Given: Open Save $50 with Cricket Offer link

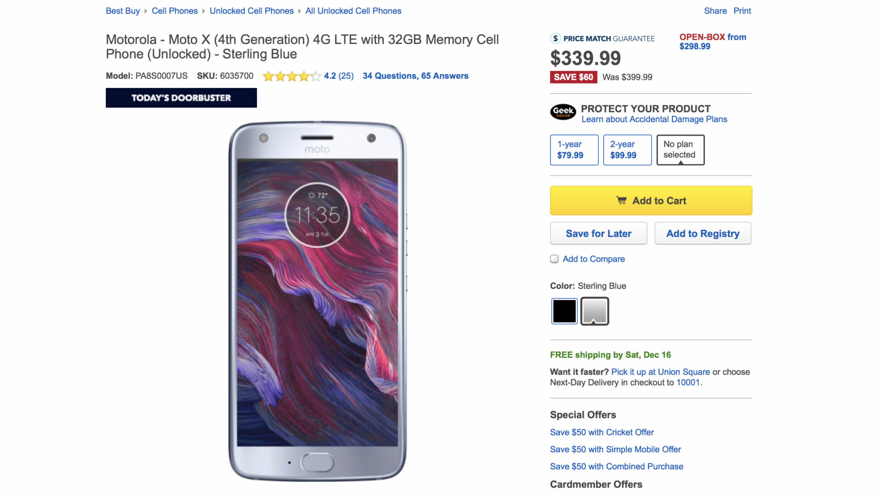Looking at the screenshot, I should pos(602,432).
